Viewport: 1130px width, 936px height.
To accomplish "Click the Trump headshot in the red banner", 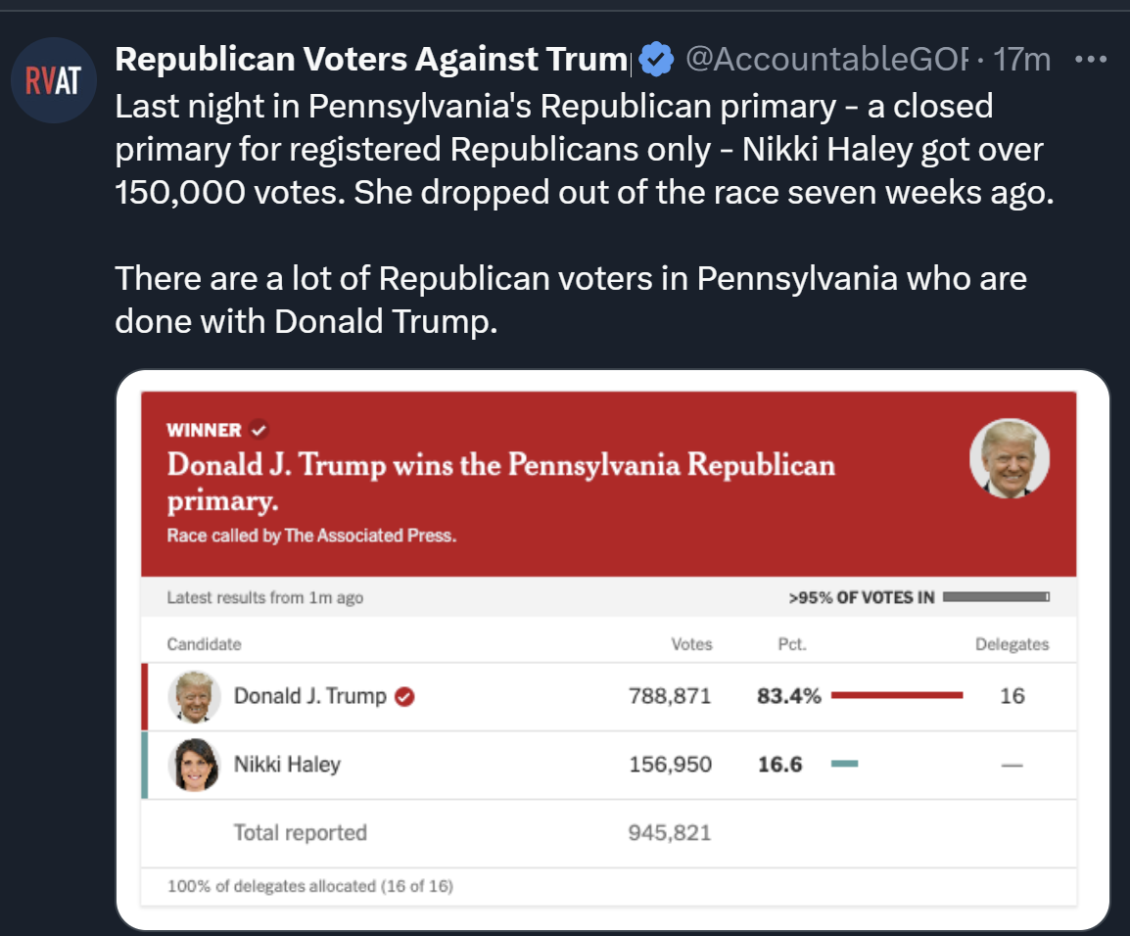I will tap(1009, 458).
